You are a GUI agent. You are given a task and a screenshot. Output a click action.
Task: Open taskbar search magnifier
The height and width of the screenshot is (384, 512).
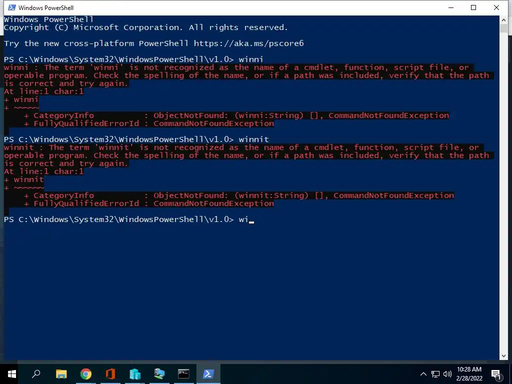pos(36,374)
